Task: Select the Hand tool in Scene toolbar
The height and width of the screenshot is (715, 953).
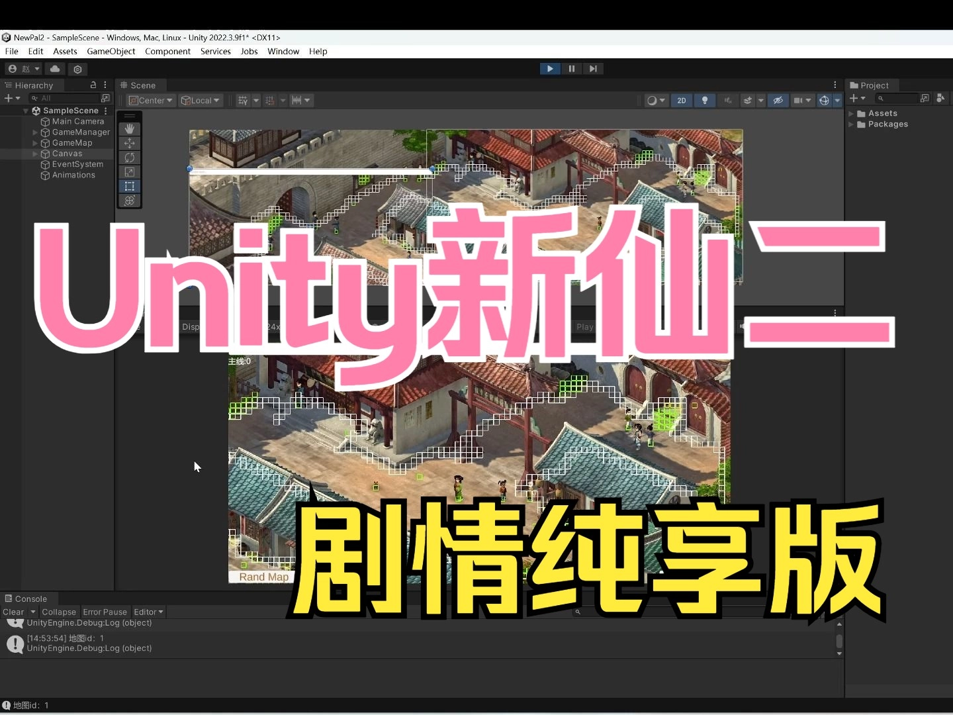Action: point(130,128)
